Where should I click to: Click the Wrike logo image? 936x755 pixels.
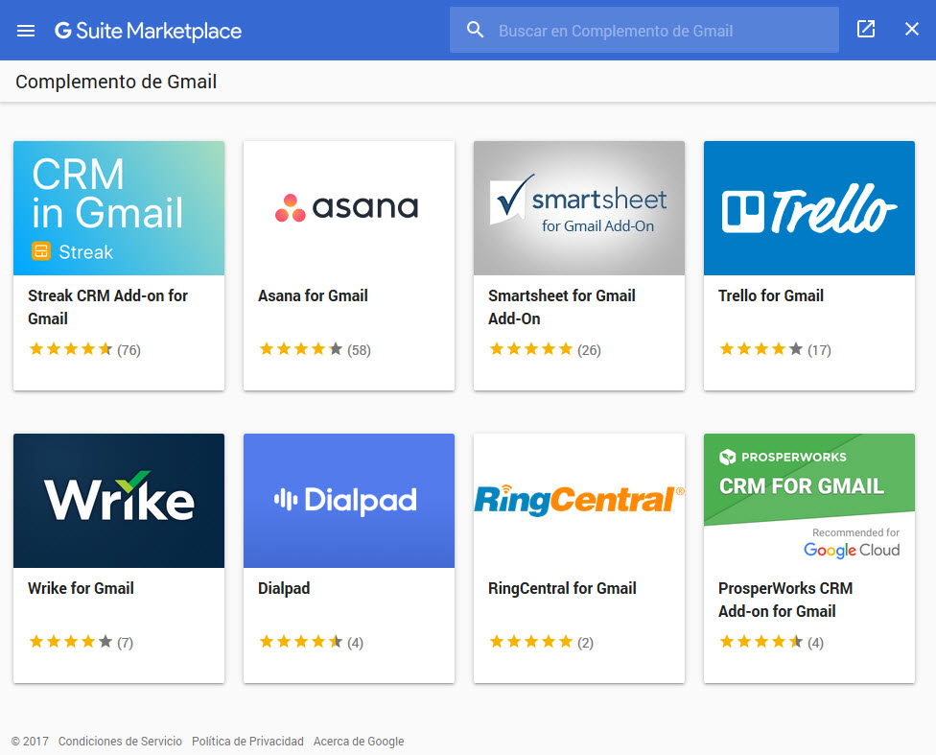coord(119,501)
